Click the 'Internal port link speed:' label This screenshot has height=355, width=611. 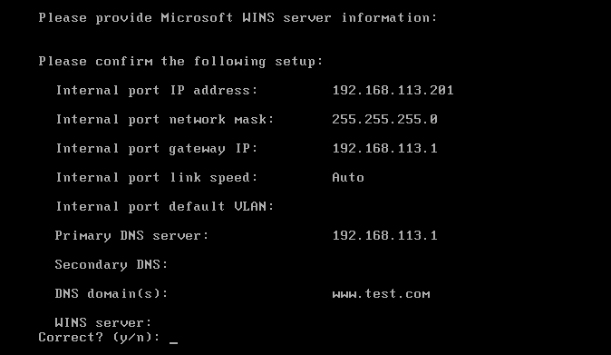coord(157,178)
